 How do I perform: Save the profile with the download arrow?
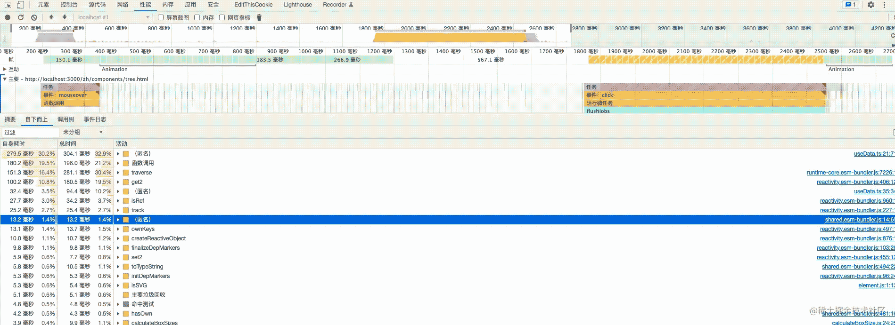click(65, 17)
